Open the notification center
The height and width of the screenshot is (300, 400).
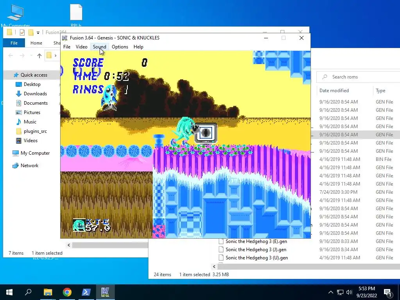(x=387, y=292)
